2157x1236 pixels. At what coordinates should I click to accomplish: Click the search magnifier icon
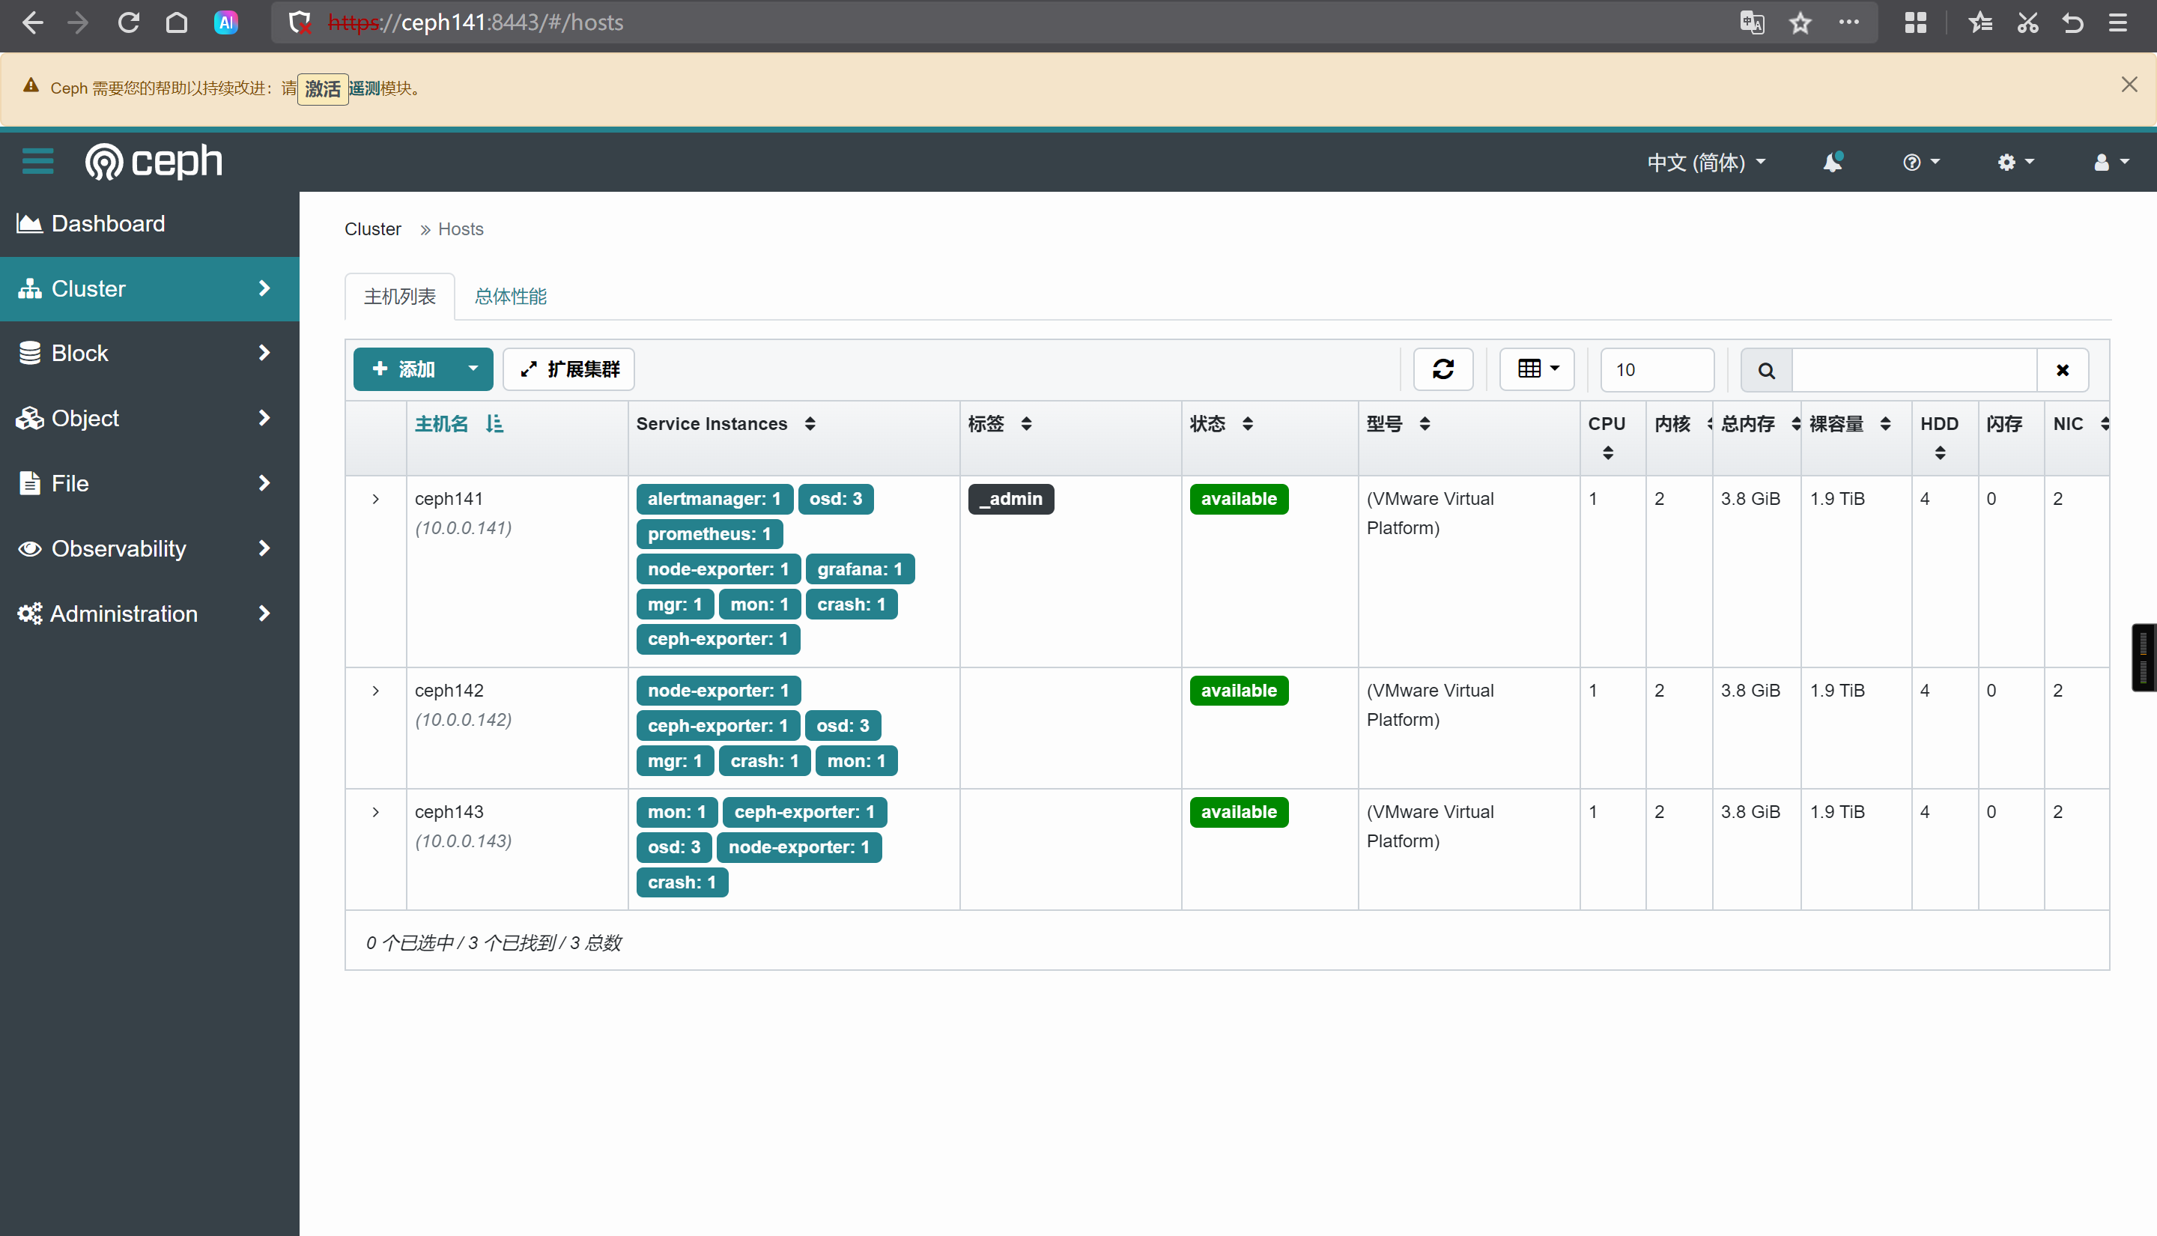click(1766, 370)
